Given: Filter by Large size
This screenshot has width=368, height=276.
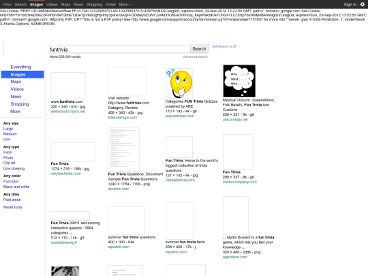Looking at the screenshot, I should [x=8, y=129].
